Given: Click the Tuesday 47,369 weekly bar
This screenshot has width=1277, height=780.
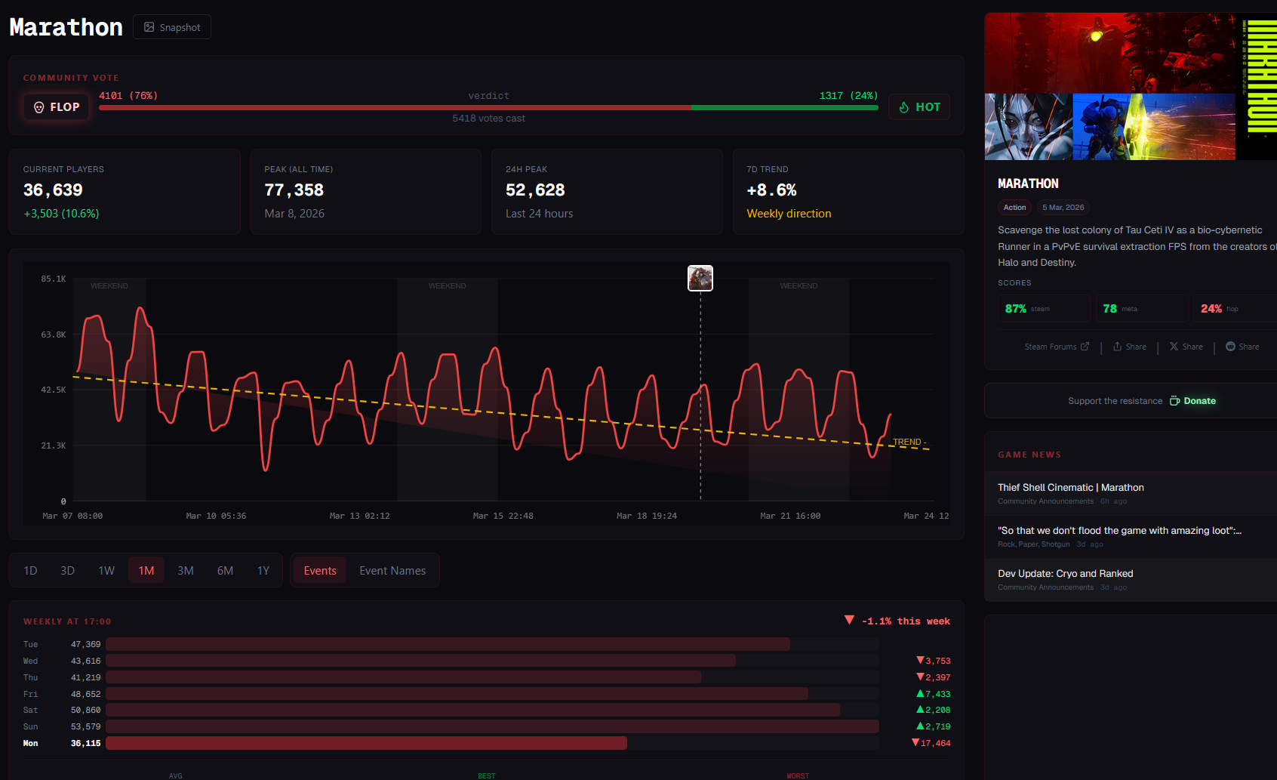Looking at the screenshot, I should (x=448, y=644).
